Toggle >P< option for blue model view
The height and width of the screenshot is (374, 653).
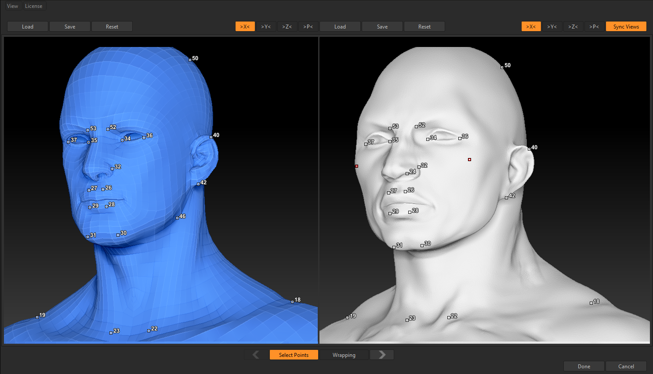(308, 27)
